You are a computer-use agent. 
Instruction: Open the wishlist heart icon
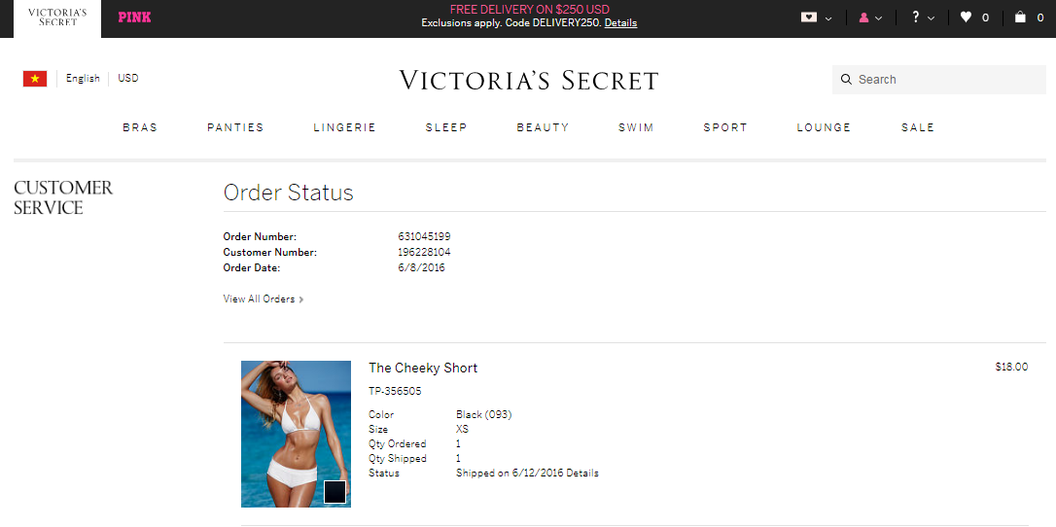(x=966, y=18)
